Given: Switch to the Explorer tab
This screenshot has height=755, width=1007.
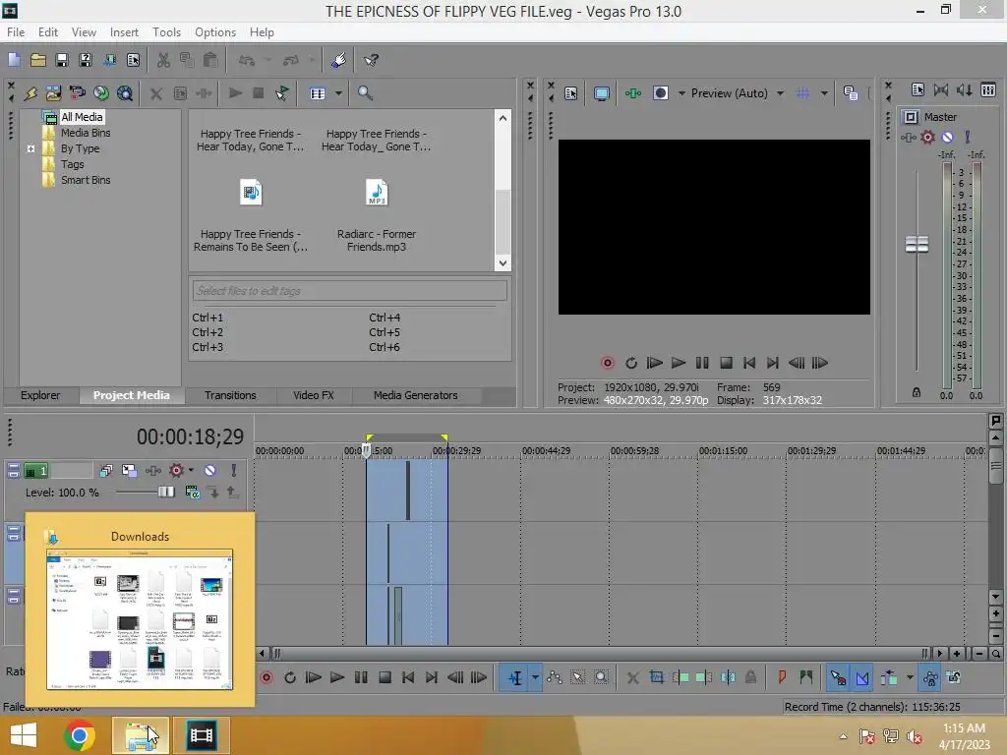Looking at the screenshot, I should 39,395.
